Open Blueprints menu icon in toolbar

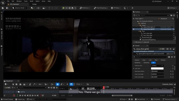click(38, 8)
